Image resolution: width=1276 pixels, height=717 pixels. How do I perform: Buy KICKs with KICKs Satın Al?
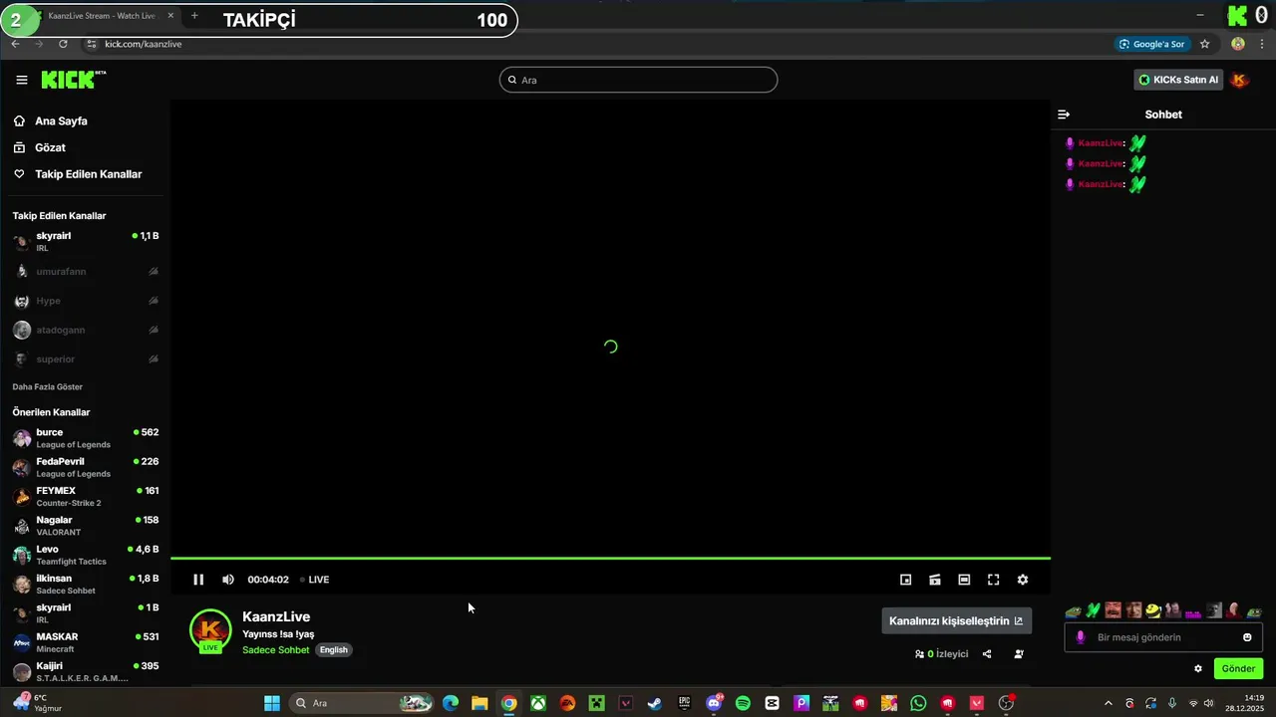(1178, 80)
